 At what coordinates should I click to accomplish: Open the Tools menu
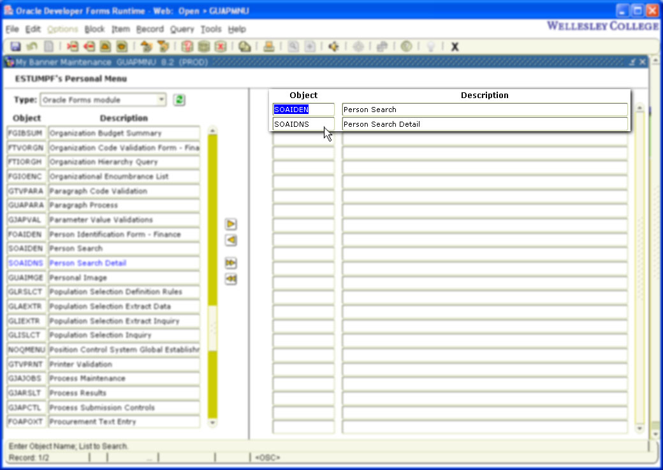coord(211,29)
